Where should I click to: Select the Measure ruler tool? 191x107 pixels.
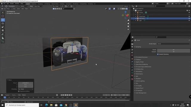[3, 38]
